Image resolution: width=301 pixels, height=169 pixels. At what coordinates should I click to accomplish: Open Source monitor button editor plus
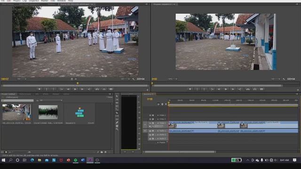tap(147, 90)
